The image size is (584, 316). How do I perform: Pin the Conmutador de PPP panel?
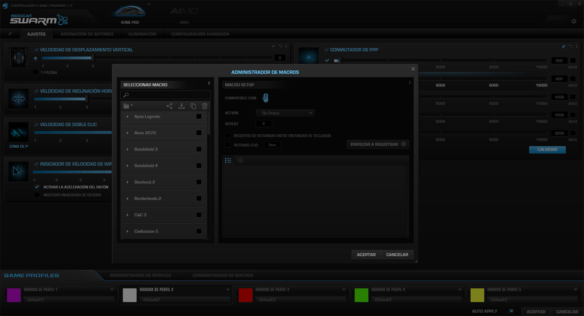pyautogui.click(x=563, y=46)
